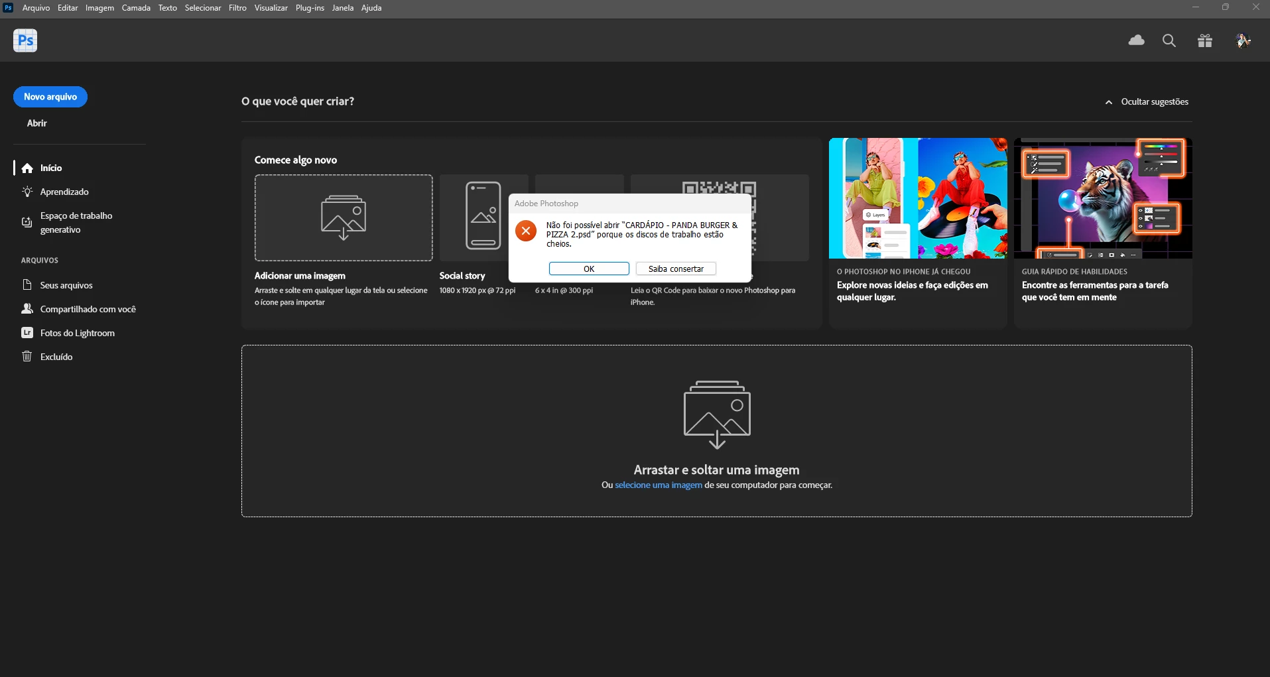The width and height of the screenshot is (1270, 677).
Task: Open the Selecionar menu
Action: click(x=203, y=8)
